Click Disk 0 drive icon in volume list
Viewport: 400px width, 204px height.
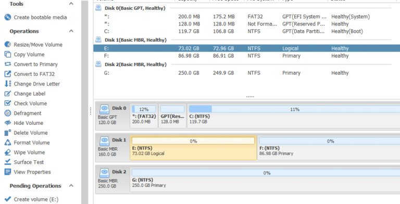[x=98, y=8]
